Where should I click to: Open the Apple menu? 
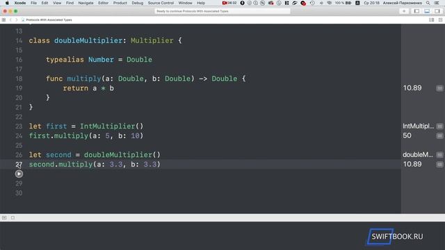[7, 3]
